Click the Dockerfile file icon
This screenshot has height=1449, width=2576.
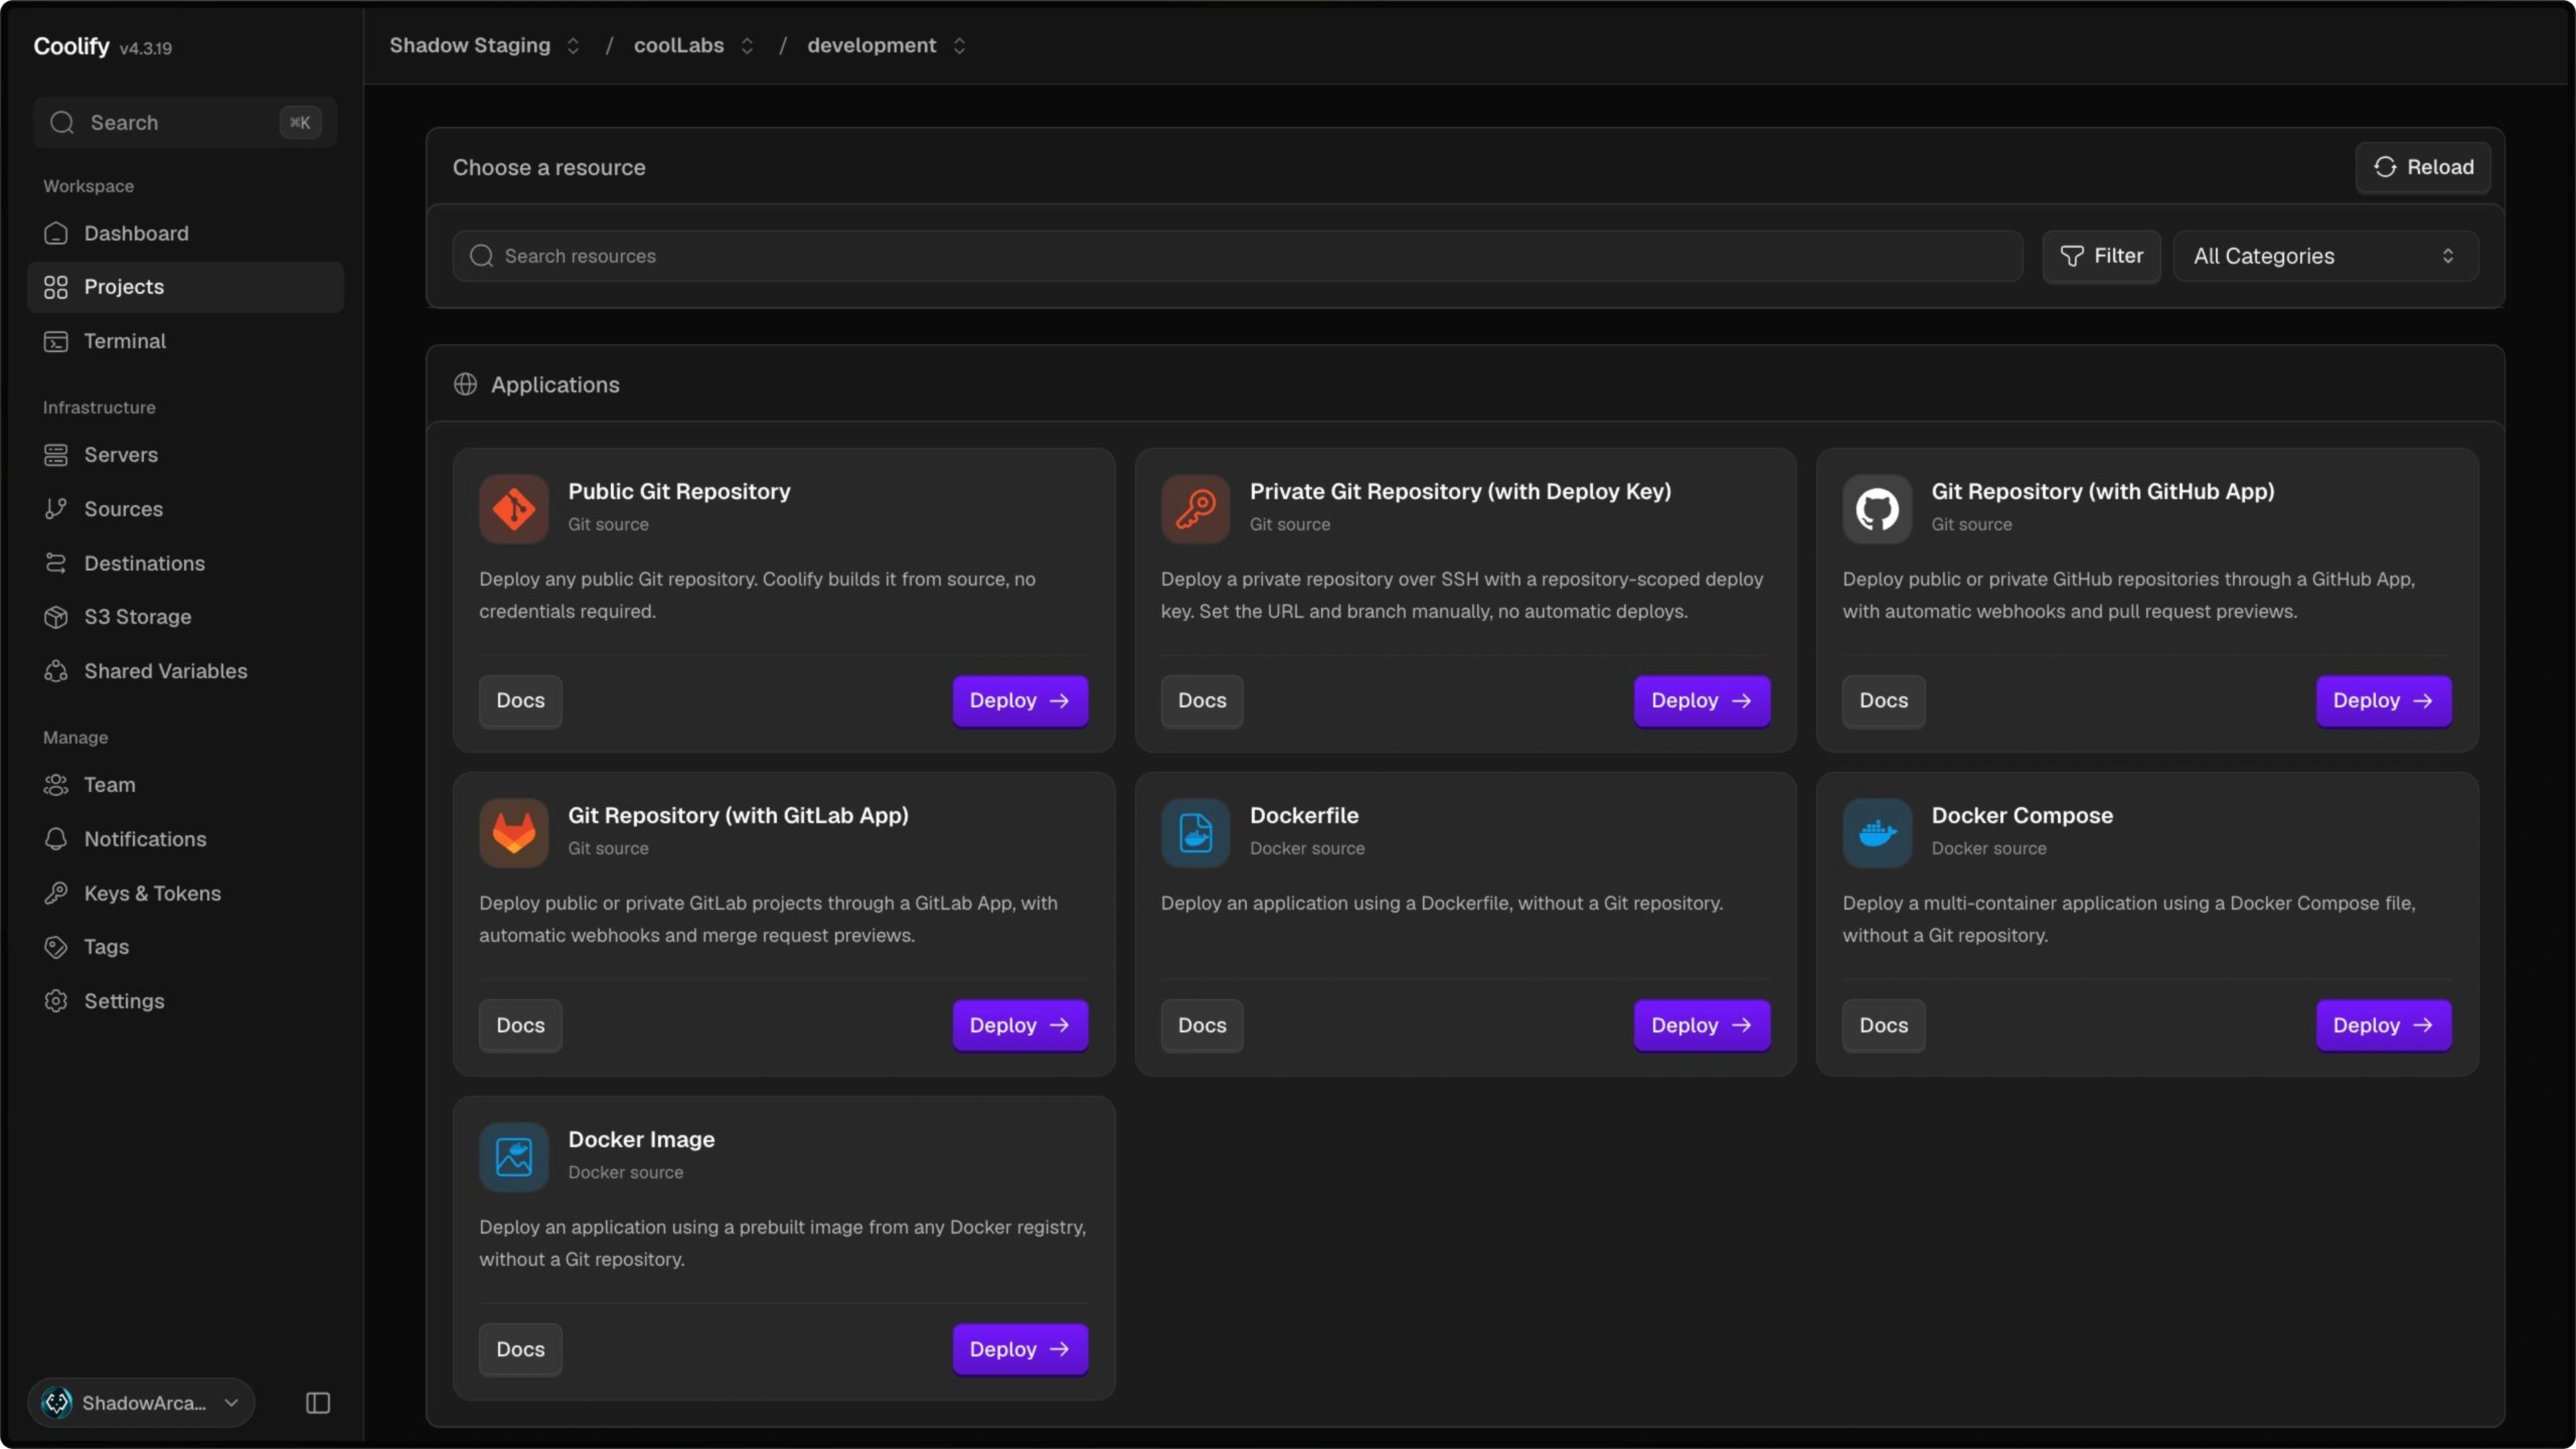pos(1195,832)
